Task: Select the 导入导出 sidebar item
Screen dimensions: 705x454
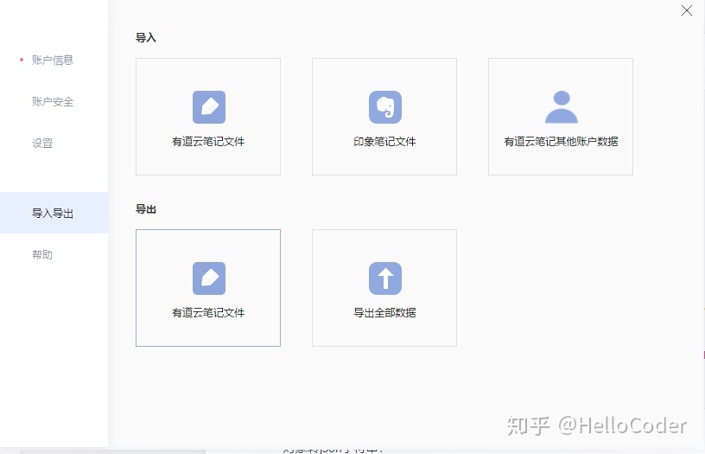Action: 52,213
